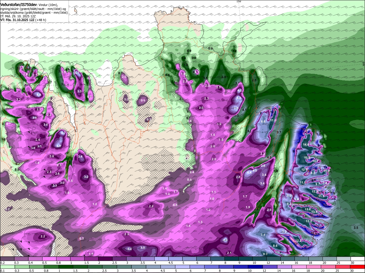Click the 8.6 value label
Viewport: 365px width, 273px height.
coord(275,246)
